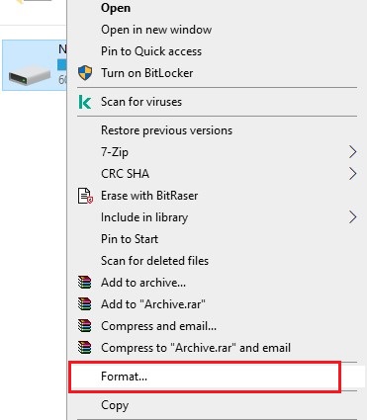Expand the 7-Zip submenu arrow
Viewport: 367px width, 420px height.
click(x=353, y=152)
